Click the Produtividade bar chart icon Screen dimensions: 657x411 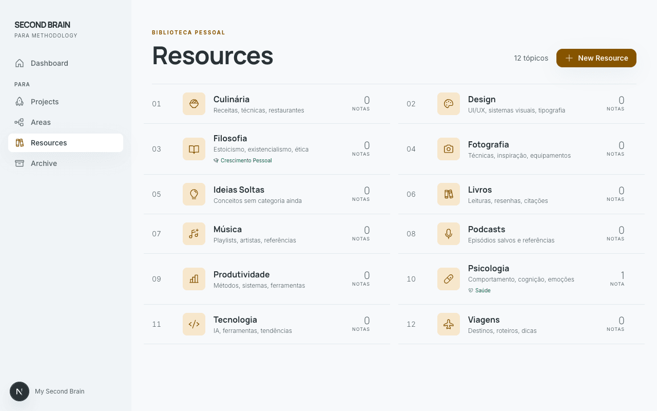click(x=194, y=279)
